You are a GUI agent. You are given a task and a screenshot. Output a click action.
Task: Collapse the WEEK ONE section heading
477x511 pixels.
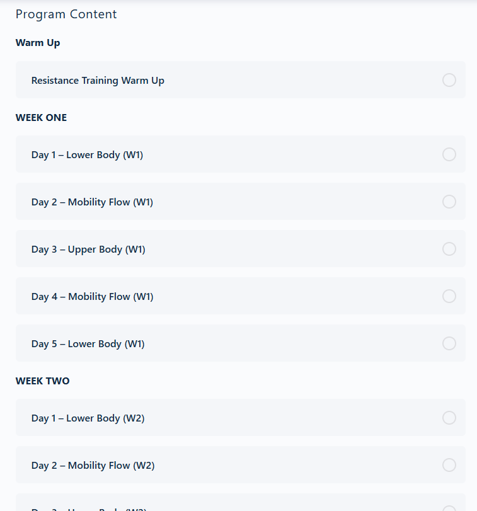[41, 117]
